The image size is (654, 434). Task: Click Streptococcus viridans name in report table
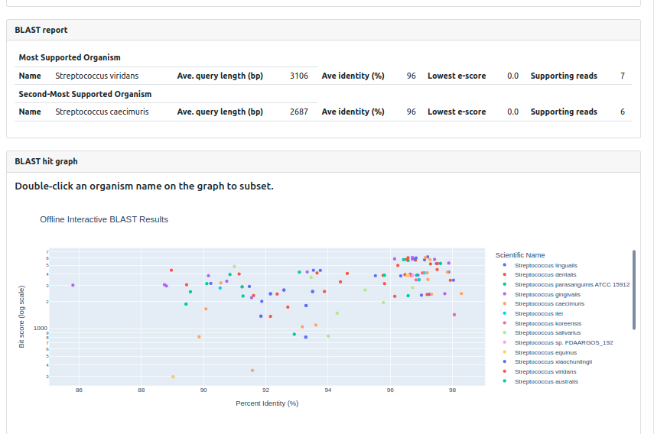coord(96,76)
